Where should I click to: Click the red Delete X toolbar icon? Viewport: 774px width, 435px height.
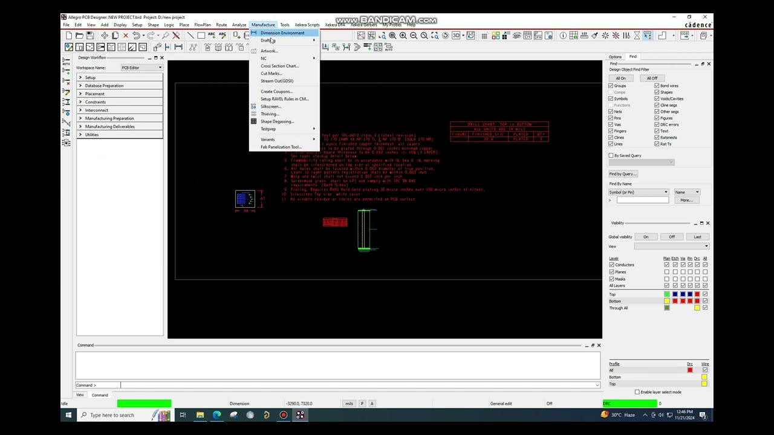[125, 36]
